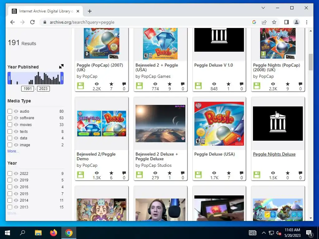
Task: Hide audio results with its eye icon
Action: pyautogui.click(x=16, y=111)
